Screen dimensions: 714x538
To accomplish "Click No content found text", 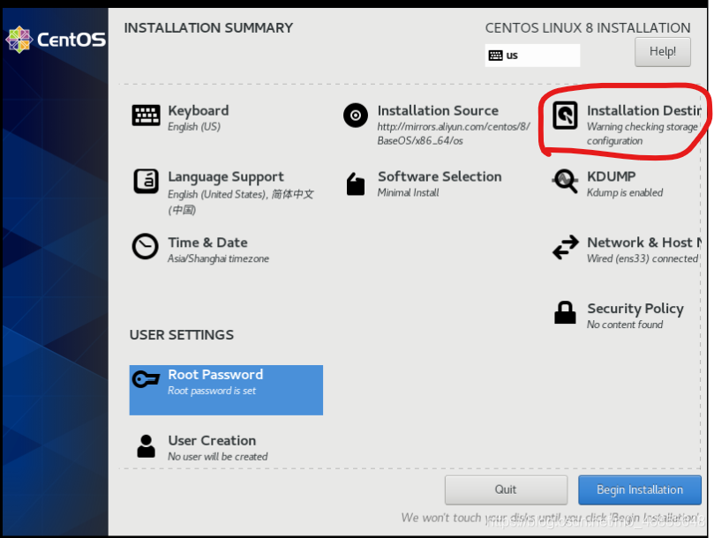I will click(625, 325).
